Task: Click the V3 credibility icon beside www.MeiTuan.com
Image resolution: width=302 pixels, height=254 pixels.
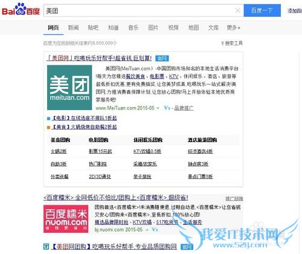Action: 167,108
